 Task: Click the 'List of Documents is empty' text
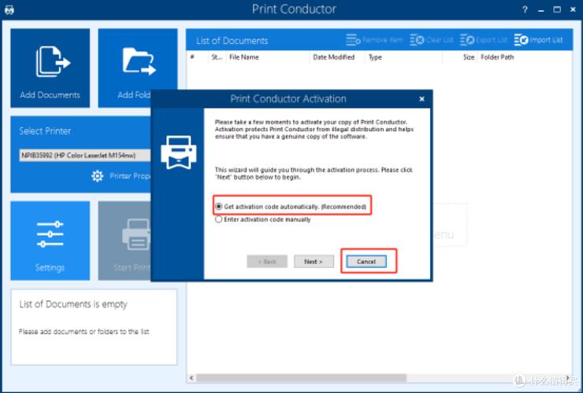click(73, 304)
